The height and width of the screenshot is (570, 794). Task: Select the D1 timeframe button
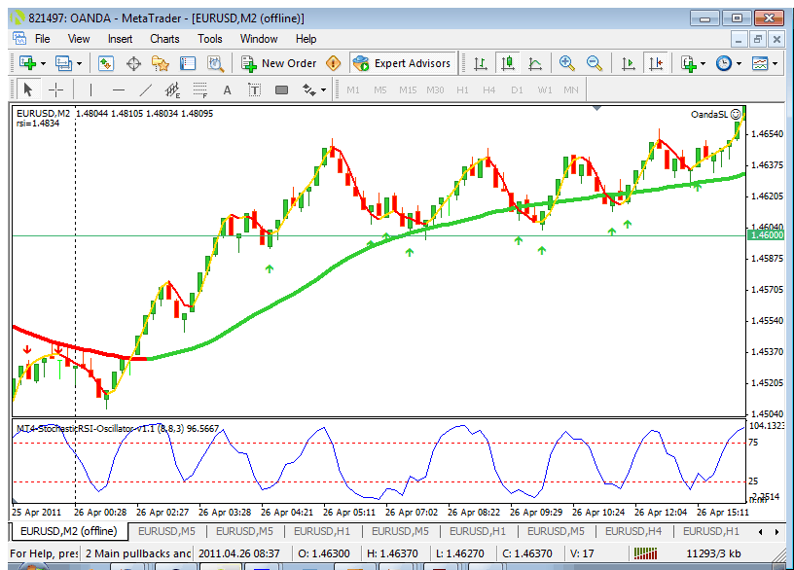[x=517, y=90]
